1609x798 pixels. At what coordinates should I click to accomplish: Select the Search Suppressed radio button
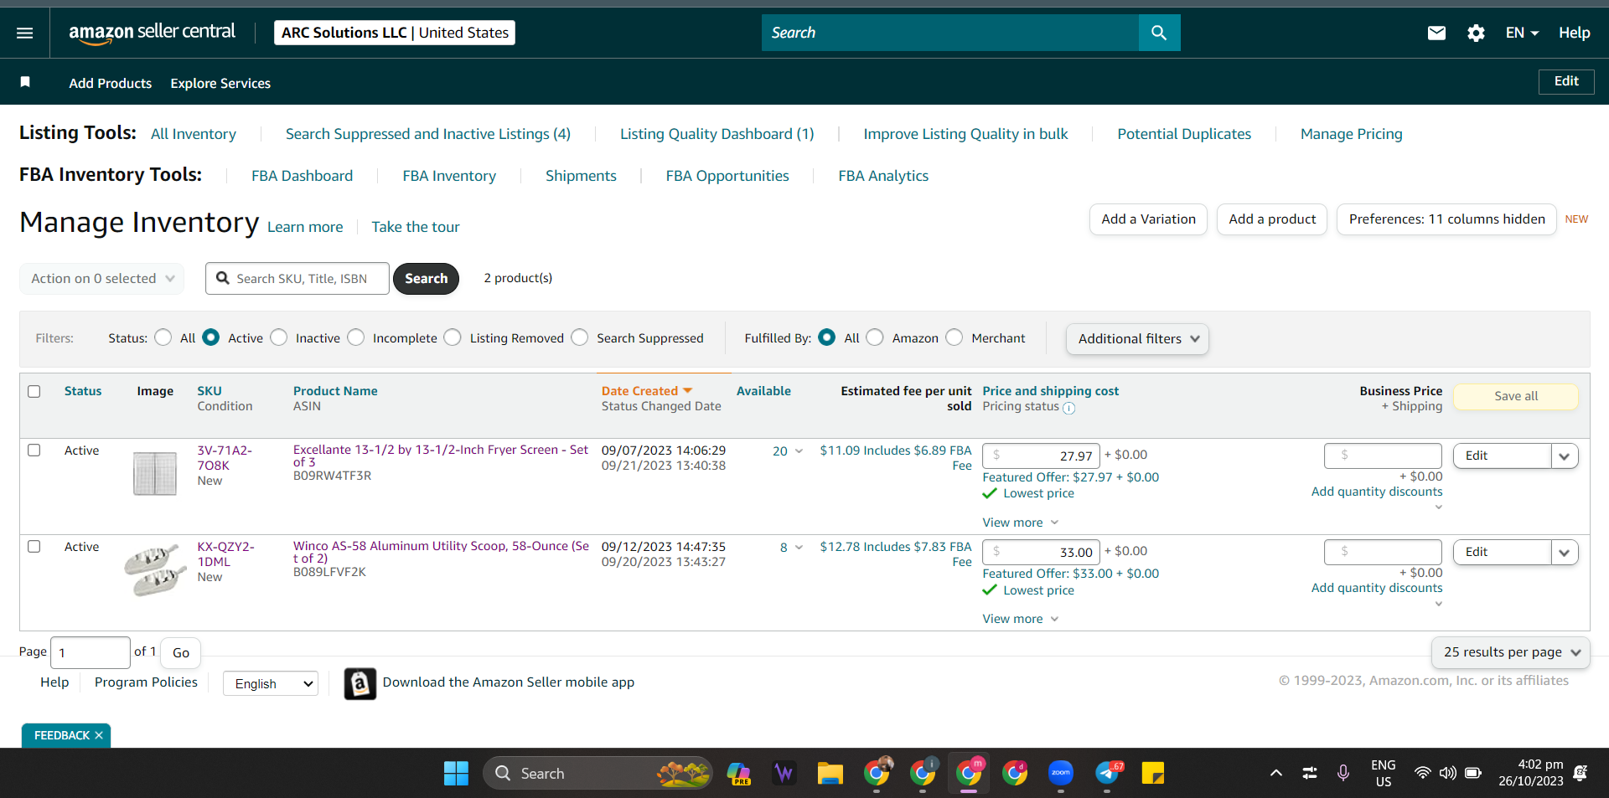click(580, 337)
